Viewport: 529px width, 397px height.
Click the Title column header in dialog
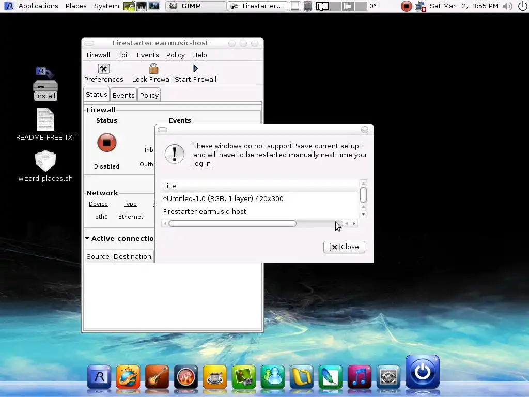pyautogui.click(x=260, y=186)
